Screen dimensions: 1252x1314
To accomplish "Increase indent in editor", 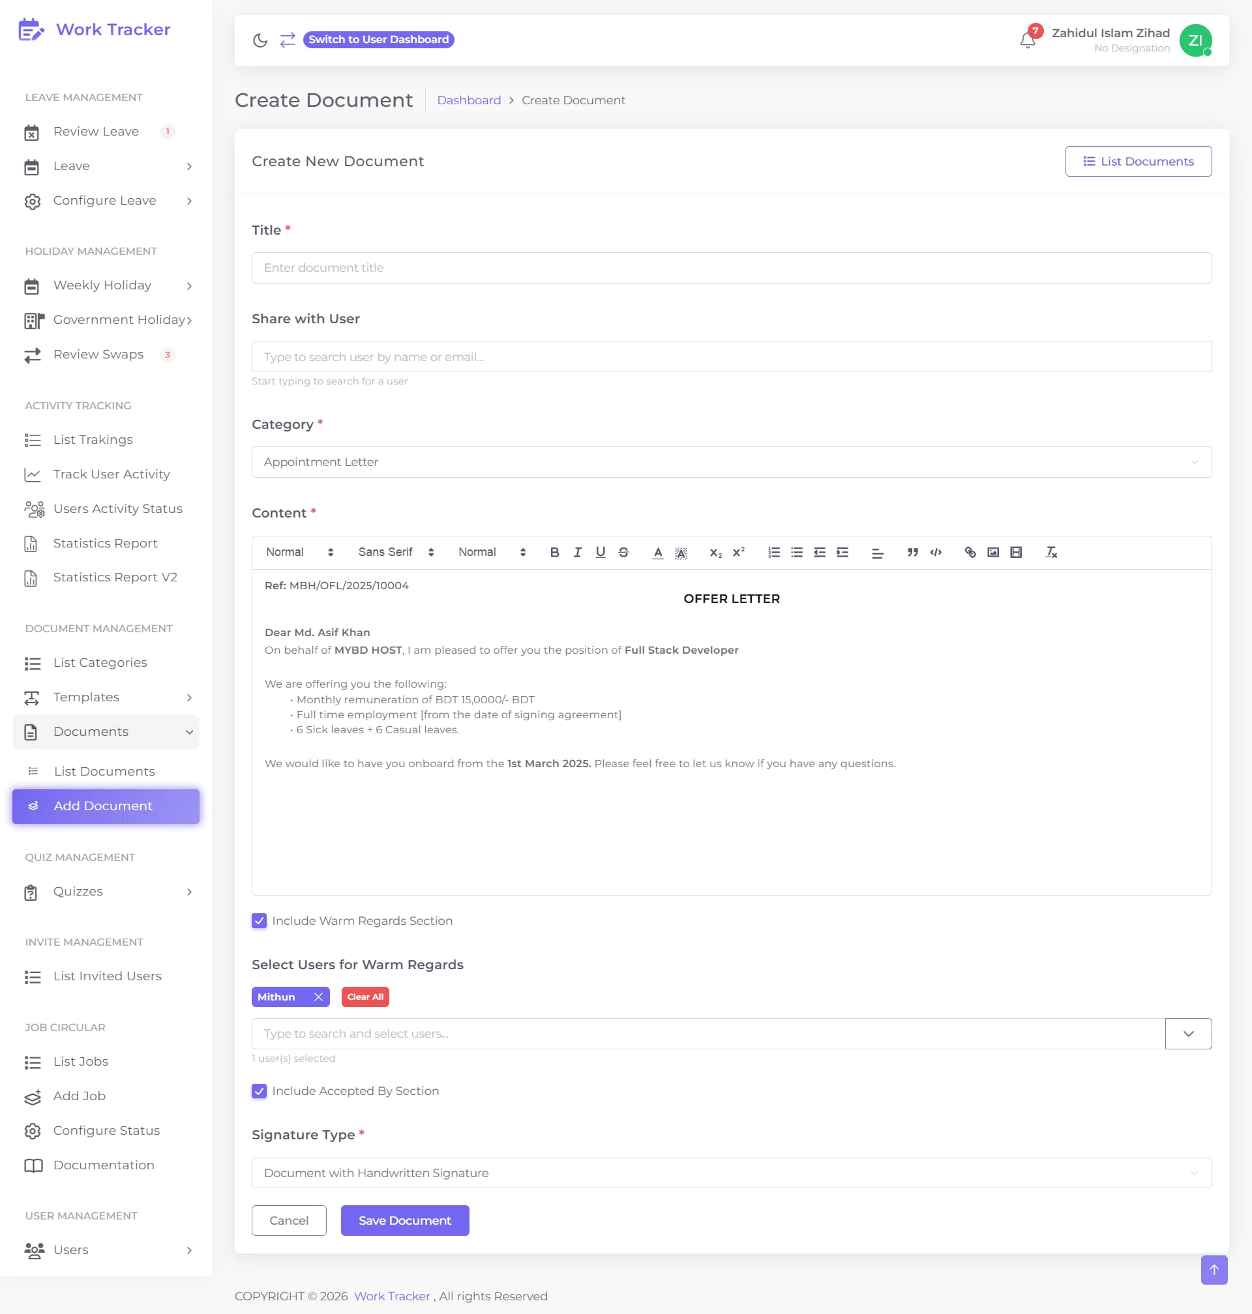I will (842, 552).
